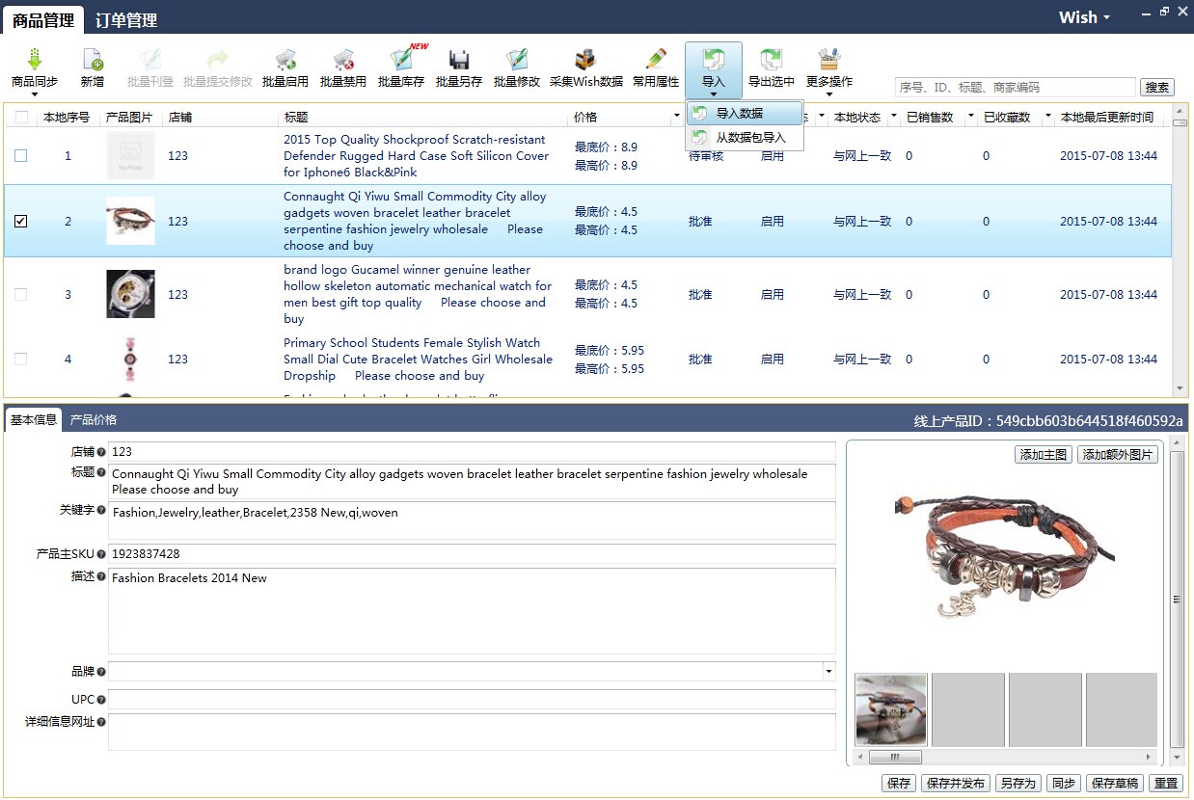1194x800 pixels.
Task: Launch the 采集Wish数据 collection tool
Action: point(586,67)
